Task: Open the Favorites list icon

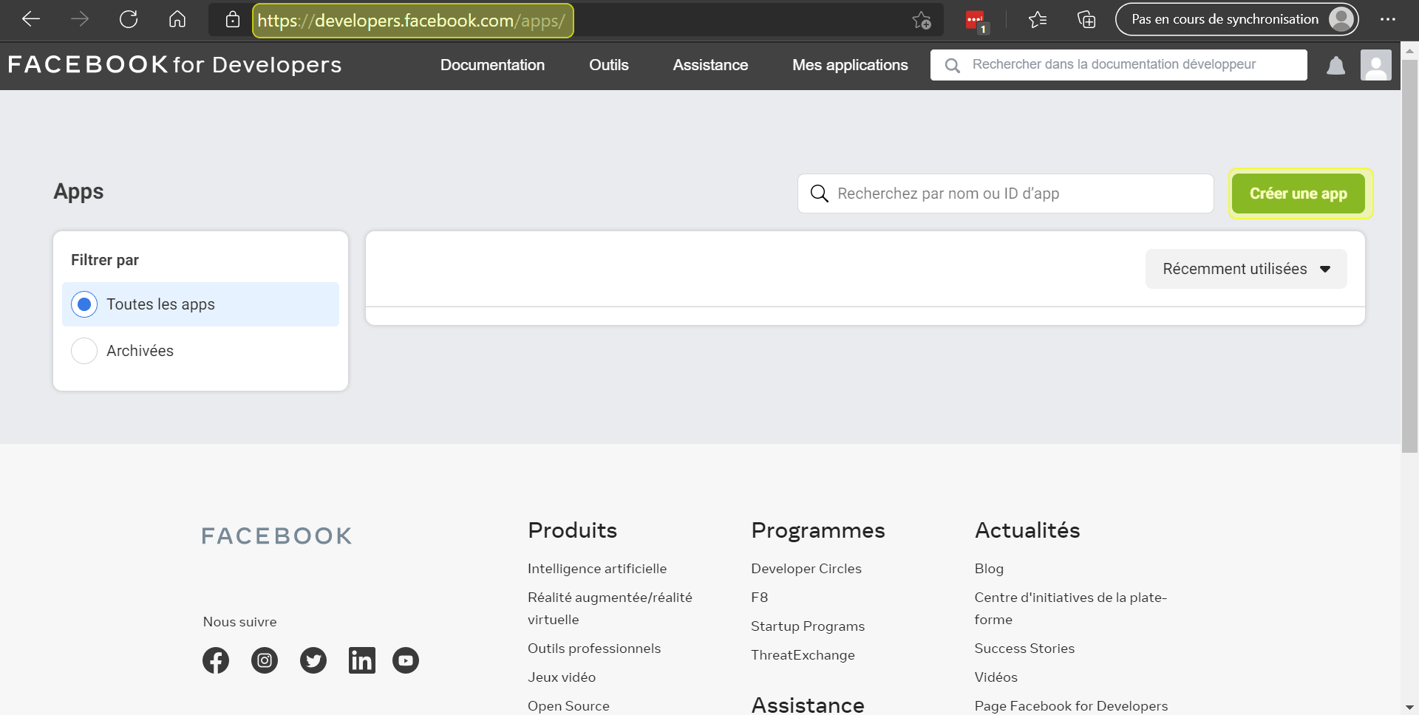Action: [x=1038, y=20]
